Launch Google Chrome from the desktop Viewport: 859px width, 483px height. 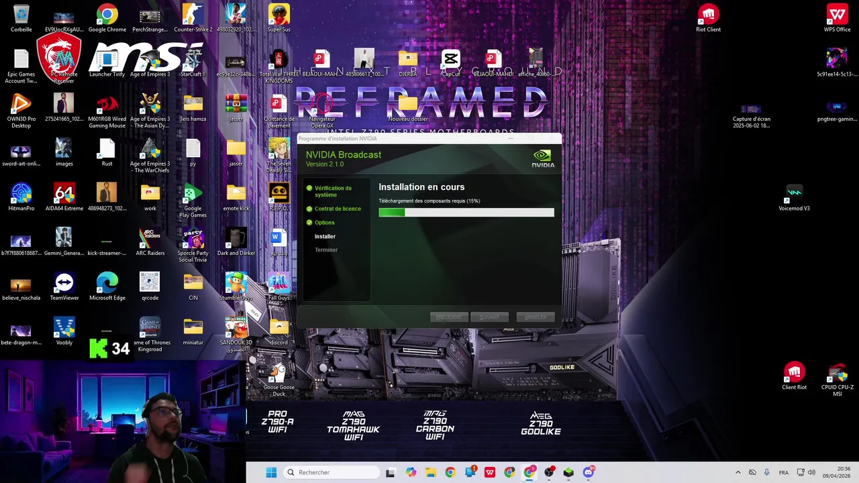[x=107, y=15]
